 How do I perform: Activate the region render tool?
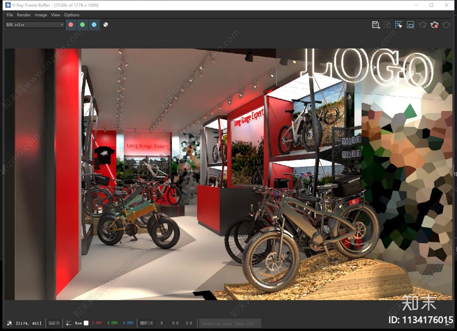[x=410, y=25]
